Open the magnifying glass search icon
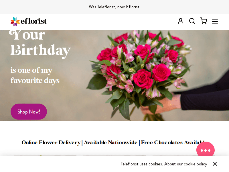229x172 pixels. (192, 21)
